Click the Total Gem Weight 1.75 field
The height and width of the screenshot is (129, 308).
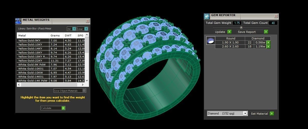click(237, 23)
